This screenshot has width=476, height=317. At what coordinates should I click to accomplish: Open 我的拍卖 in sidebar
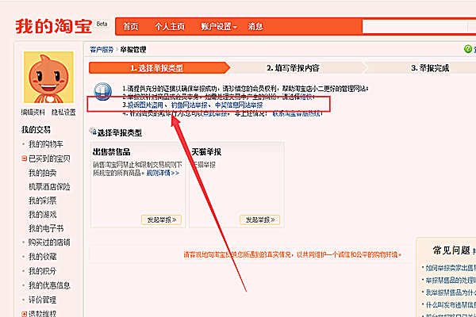tap(43, 173)
